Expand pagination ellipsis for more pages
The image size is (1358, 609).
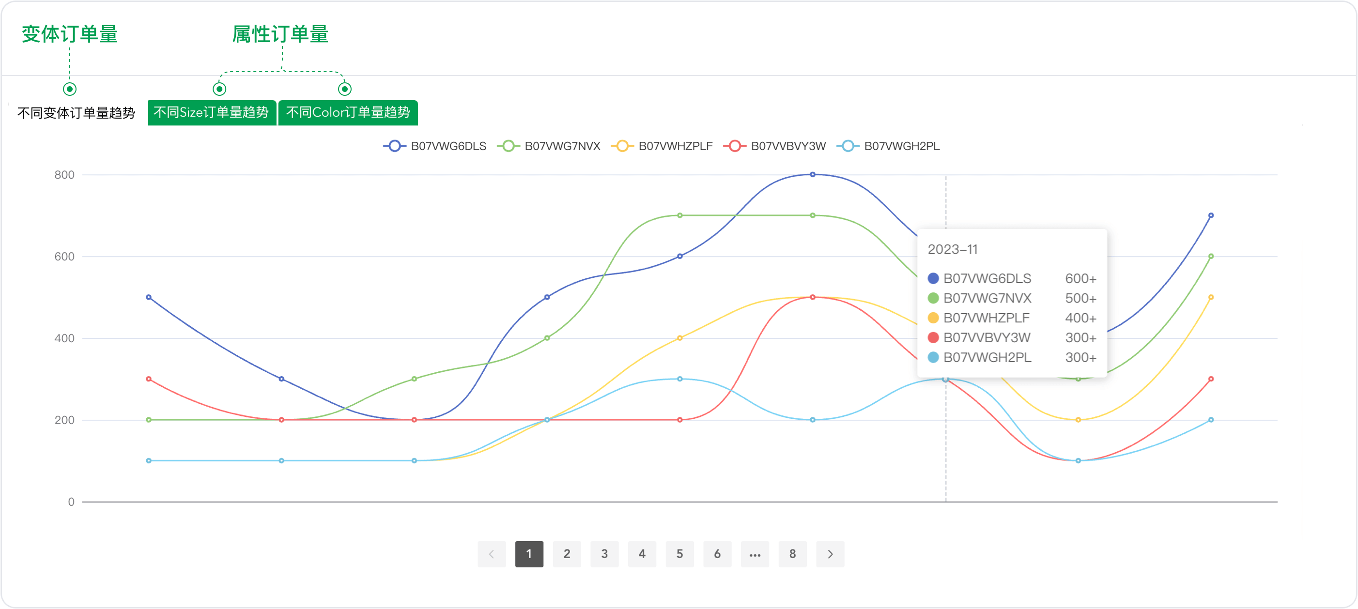click(755, 554)
